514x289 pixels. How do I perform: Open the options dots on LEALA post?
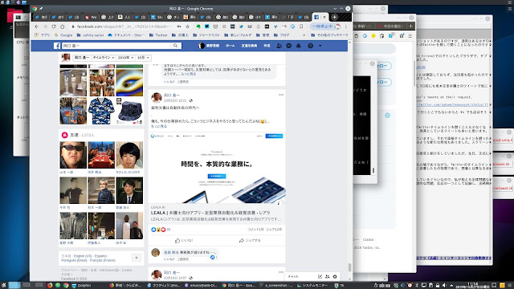[281, 95]
